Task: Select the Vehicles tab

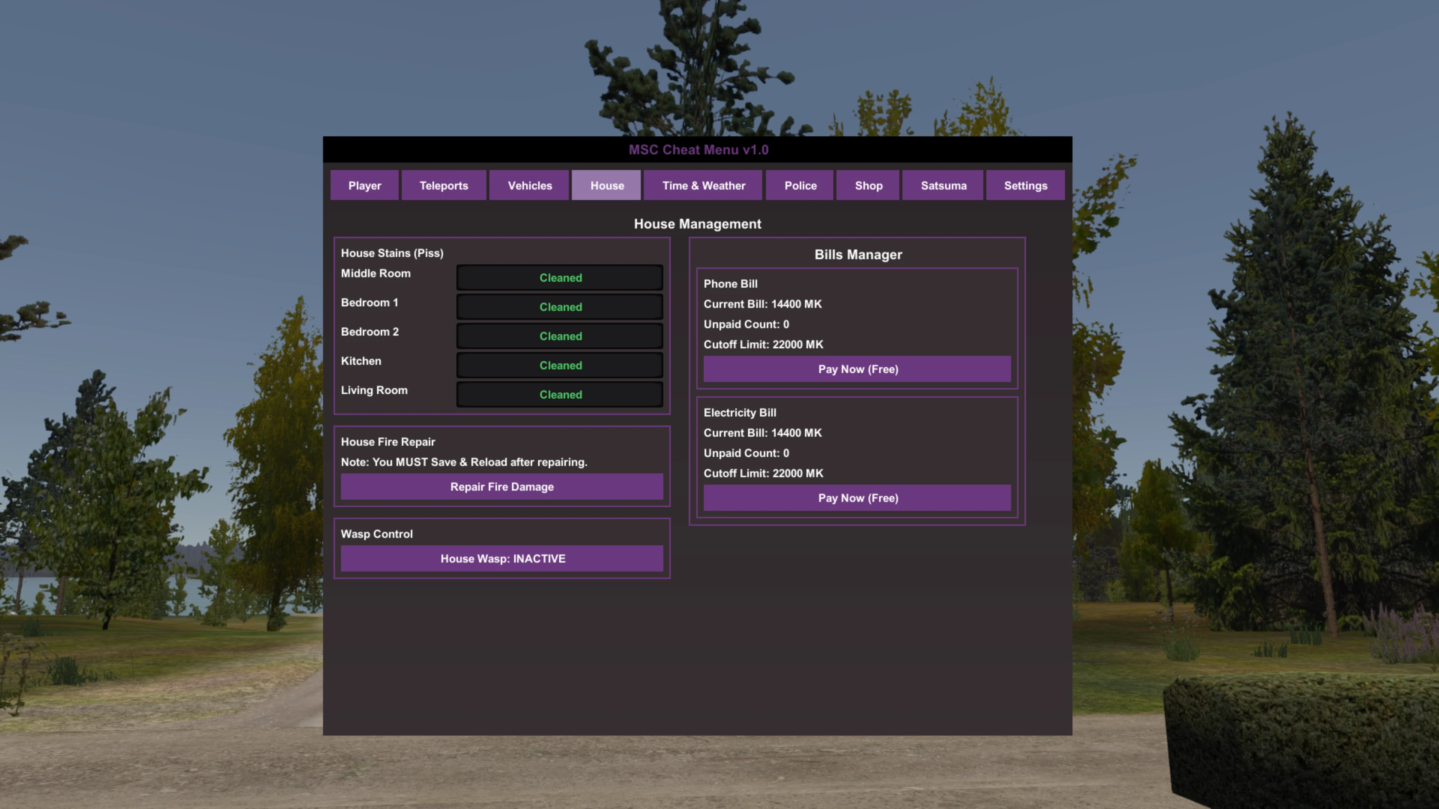Action: pyautogui.click(x=529, y=185)
